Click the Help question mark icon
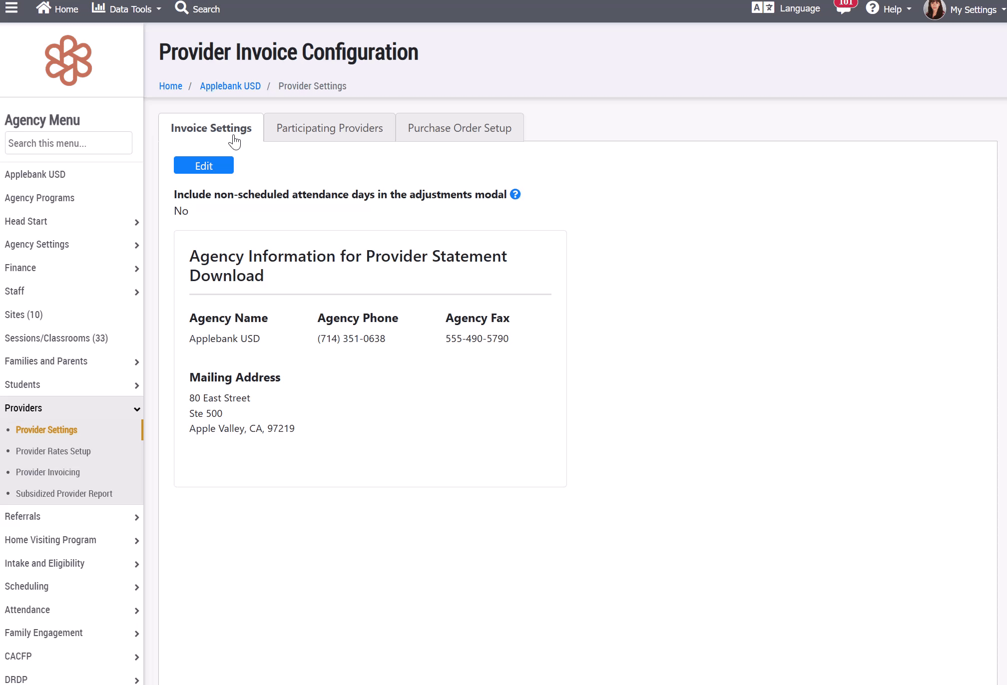 (x=873, y=8)
